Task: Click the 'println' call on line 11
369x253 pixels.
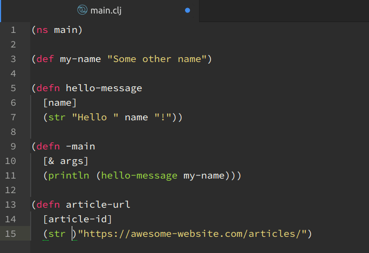Action: pos(69,176)
